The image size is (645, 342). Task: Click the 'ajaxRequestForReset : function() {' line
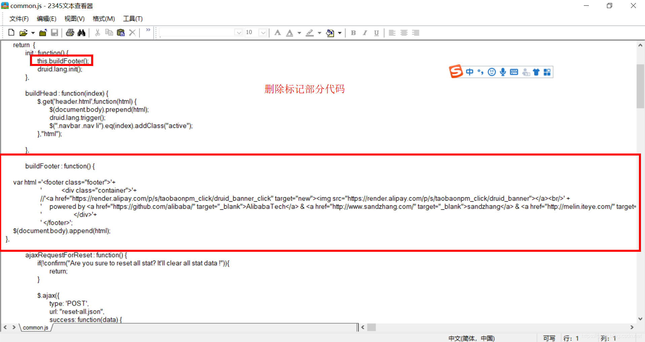[76, 255]
